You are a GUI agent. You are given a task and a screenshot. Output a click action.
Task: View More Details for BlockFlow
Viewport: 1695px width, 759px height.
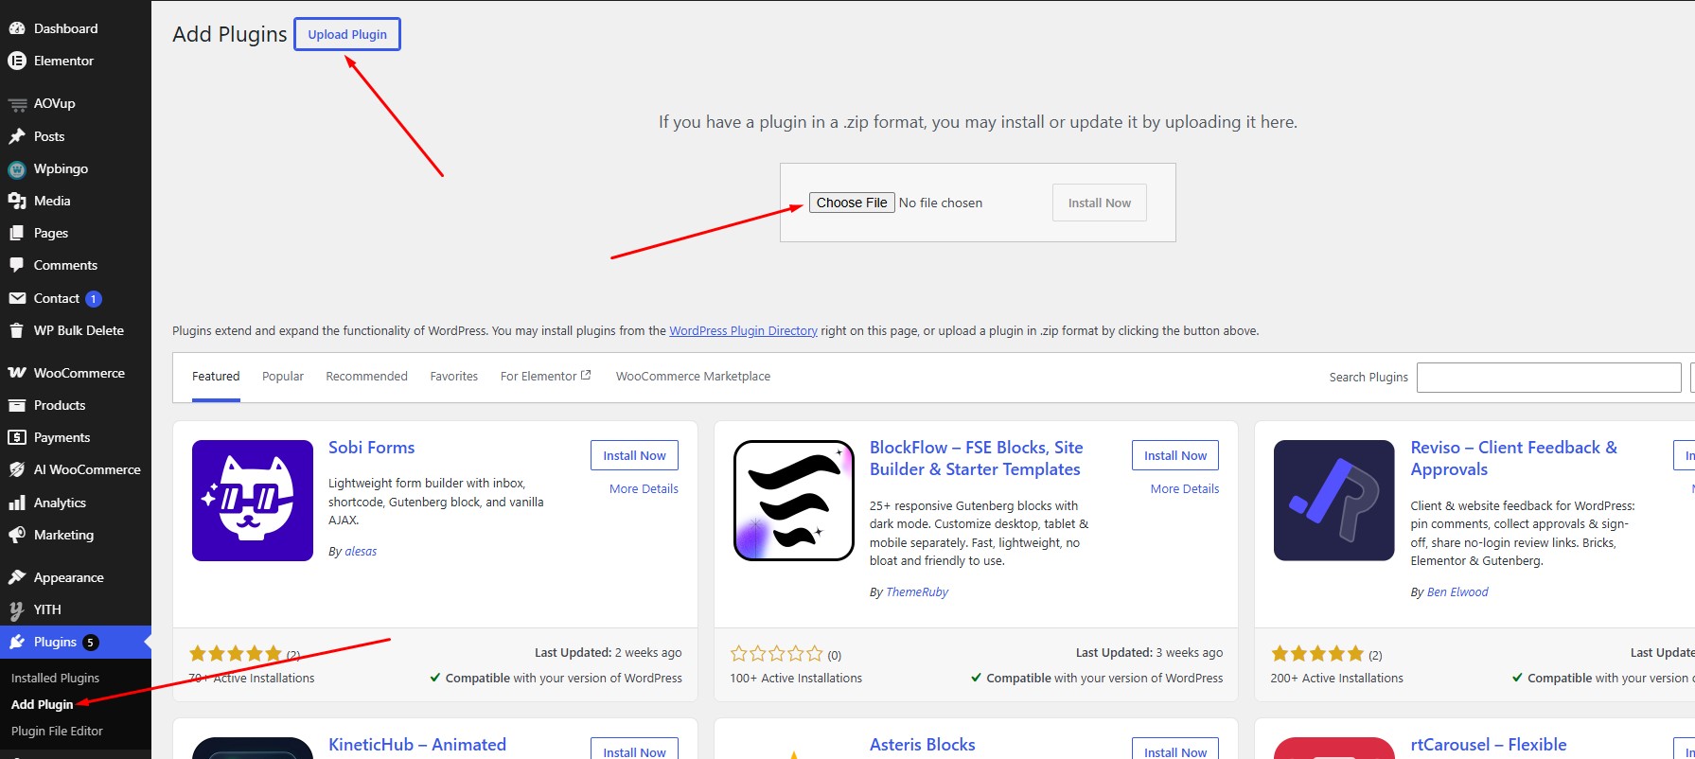click(1185, 489)
